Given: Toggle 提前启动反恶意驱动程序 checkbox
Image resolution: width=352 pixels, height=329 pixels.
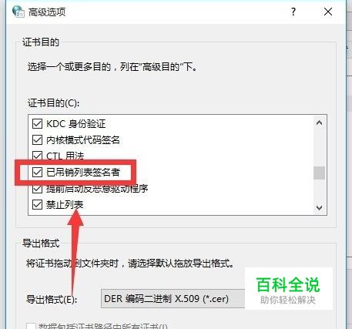Looking at the screenshot, I should pyautogui.click(x=37, y=189).
